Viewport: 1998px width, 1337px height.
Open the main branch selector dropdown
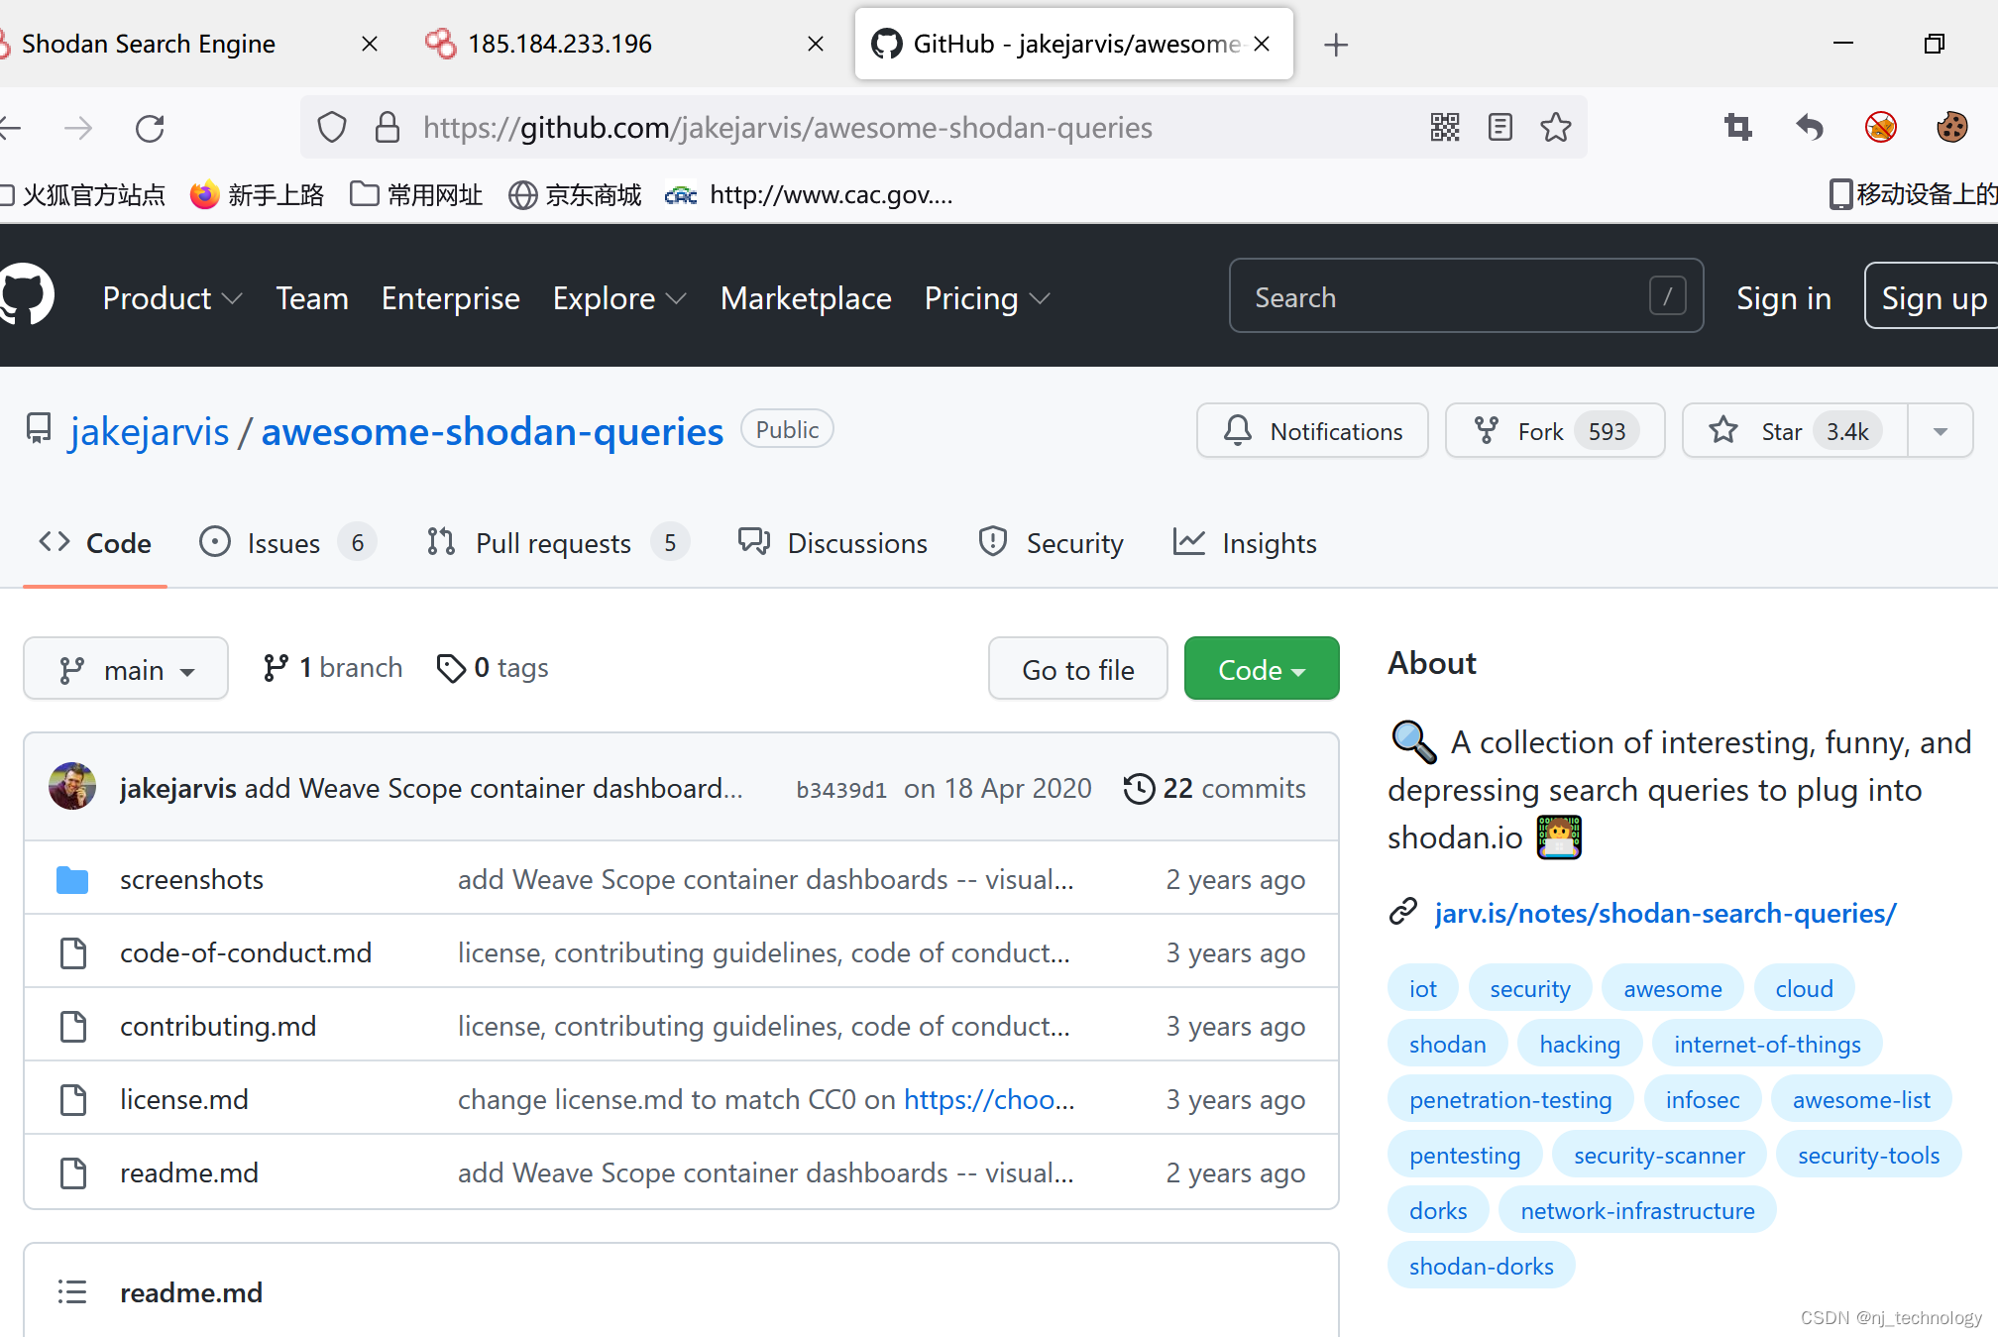pyautogui.click(x=126, y=669)
